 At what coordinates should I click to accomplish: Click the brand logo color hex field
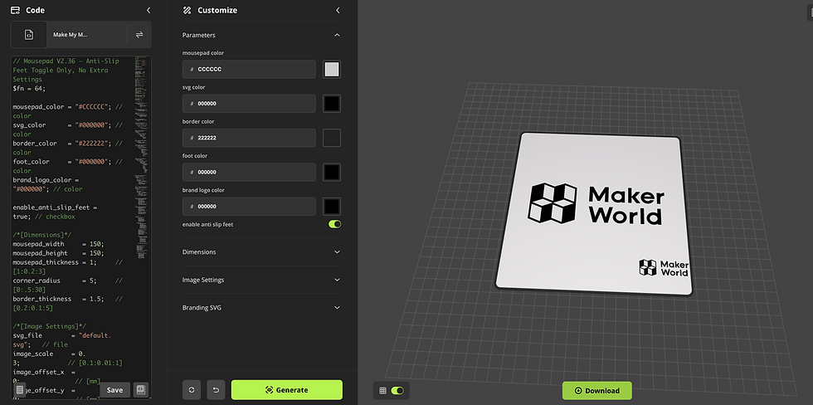(x=249, y=206)
